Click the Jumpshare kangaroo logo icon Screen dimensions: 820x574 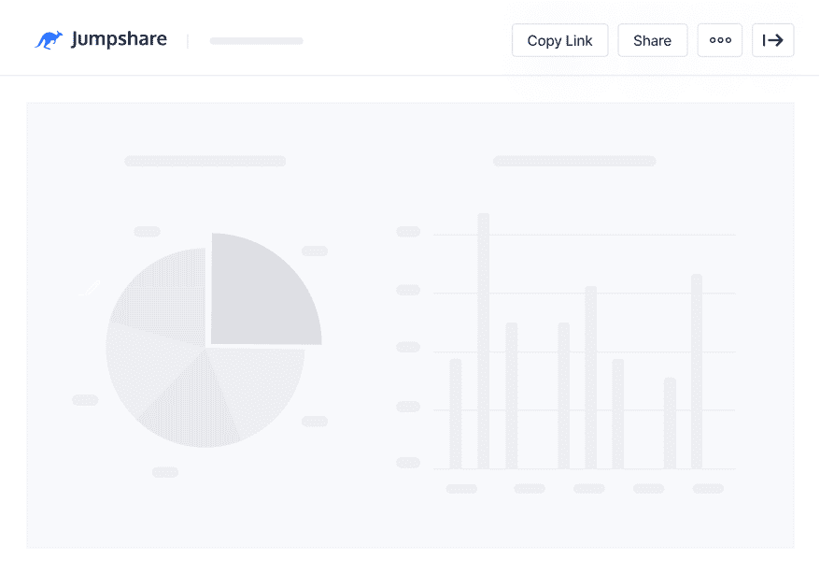coord(49,40)
